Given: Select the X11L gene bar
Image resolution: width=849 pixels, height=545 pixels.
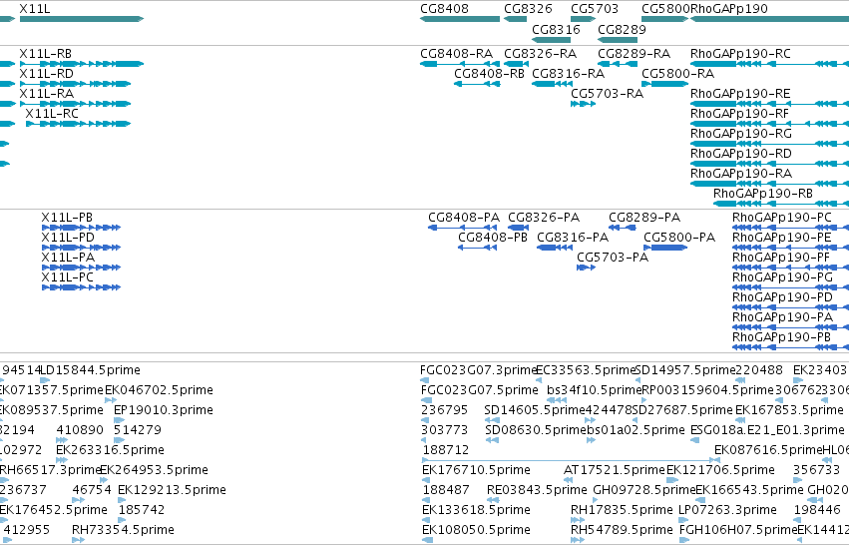Looking at the screenshot, I should point(82,19).
